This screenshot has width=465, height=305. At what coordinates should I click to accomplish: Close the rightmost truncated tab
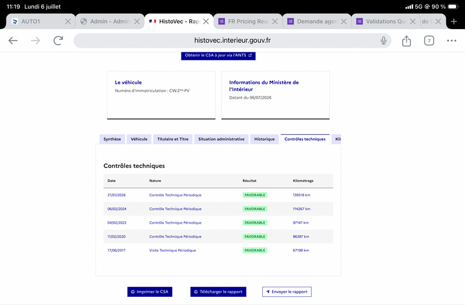[438, 21]
